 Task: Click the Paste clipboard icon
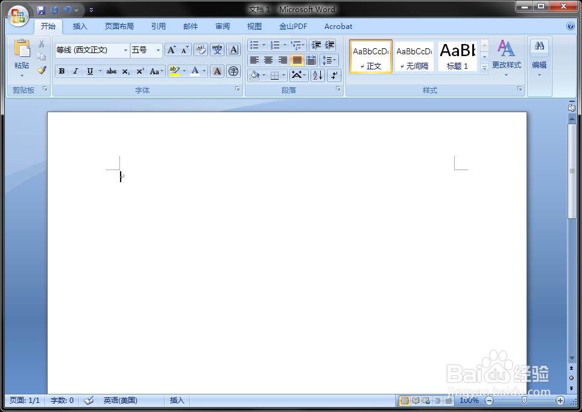22,49
